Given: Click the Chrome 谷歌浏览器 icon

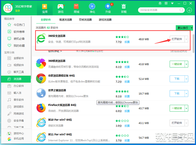Looking at the screenshot, I should coord(41,79).
